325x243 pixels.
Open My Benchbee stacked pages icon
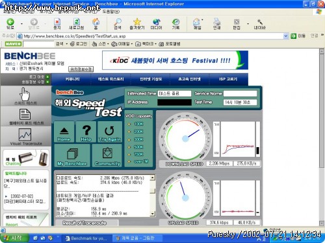[x=72, y=156]
